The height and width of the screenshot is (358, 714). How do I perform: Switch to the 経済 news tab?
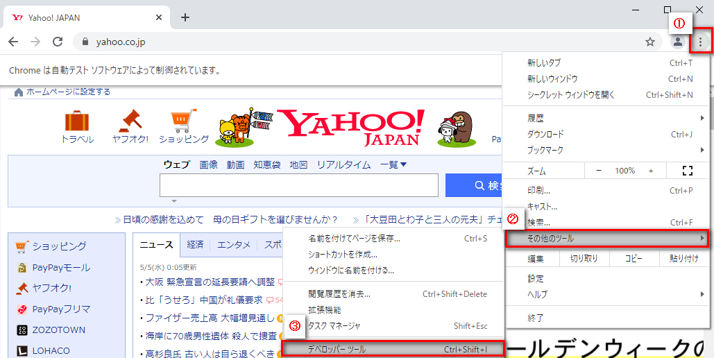[195, 244]
